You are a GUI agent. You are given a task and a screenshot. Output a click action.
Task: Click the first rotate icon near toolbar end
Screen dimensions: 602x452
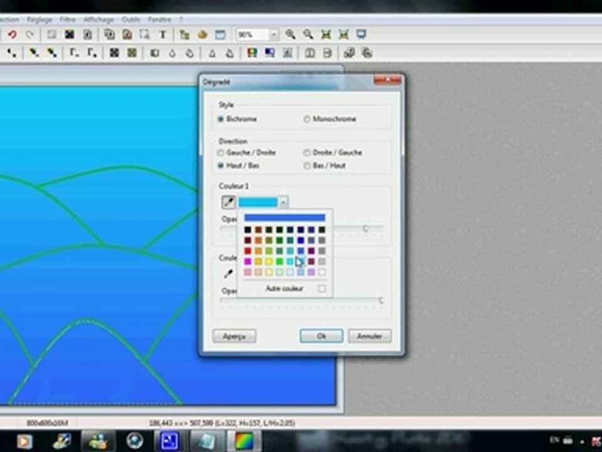coord(349,53)
